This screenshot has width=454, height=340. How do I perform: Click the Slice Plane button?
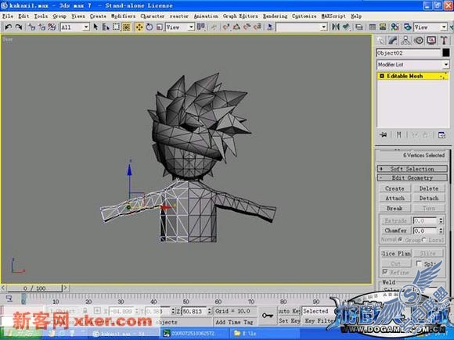[396, 253]
